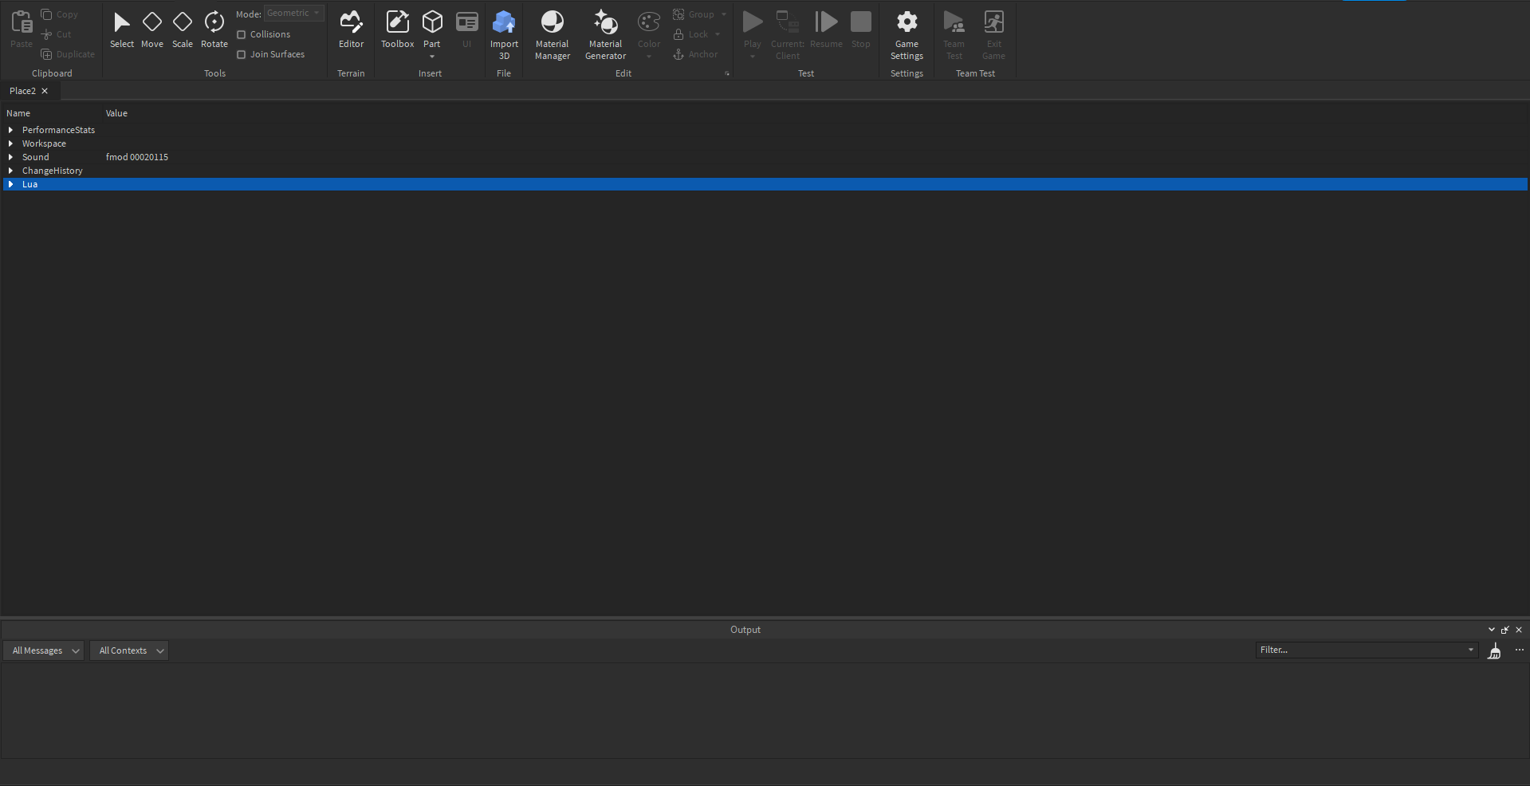
Task: Insert a Part into the workspace
Action: click(432, 24)
